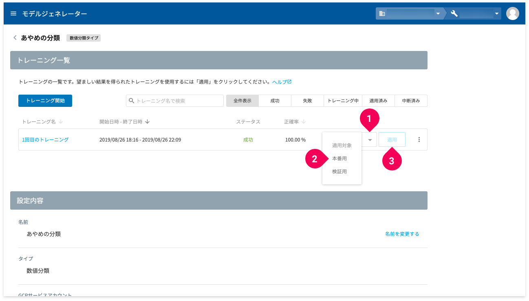The width and height of the screenshot is (529, 301).
Task: Go back using the chevron beside あやめの分類
Action: pos(15,38)
